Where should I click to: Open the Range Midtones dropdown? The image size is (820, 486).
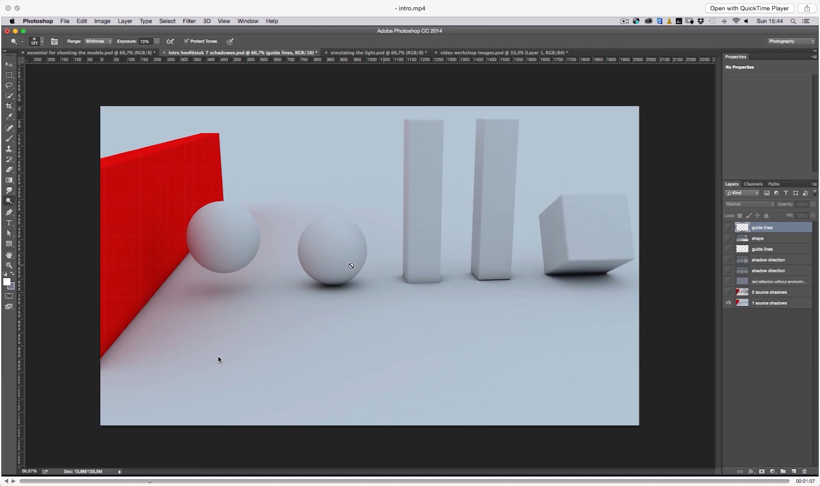click(99, 41)
